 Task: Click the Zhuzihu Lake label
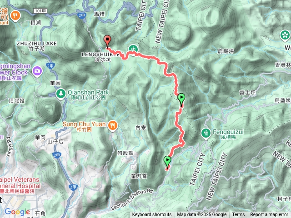[x=37, y=46]
